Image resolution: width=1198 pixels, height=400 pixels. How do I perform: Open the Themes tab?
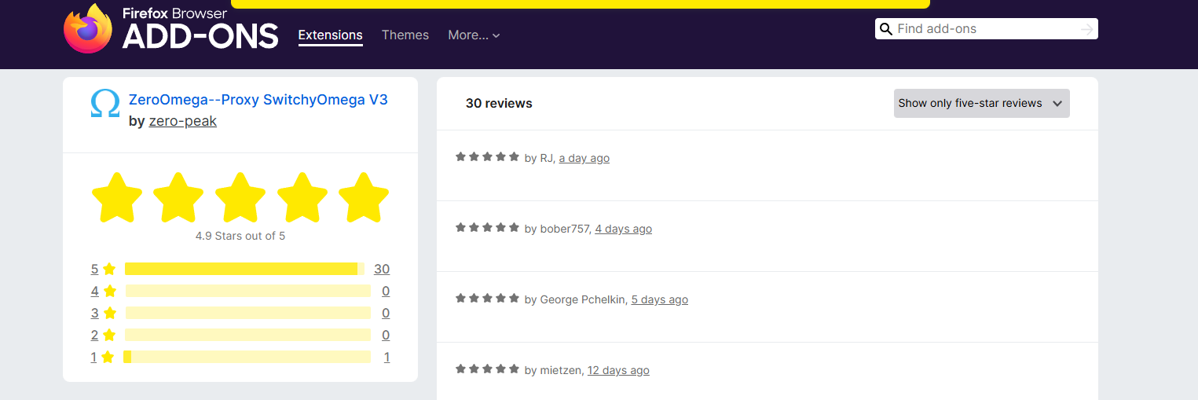(405, 35)
